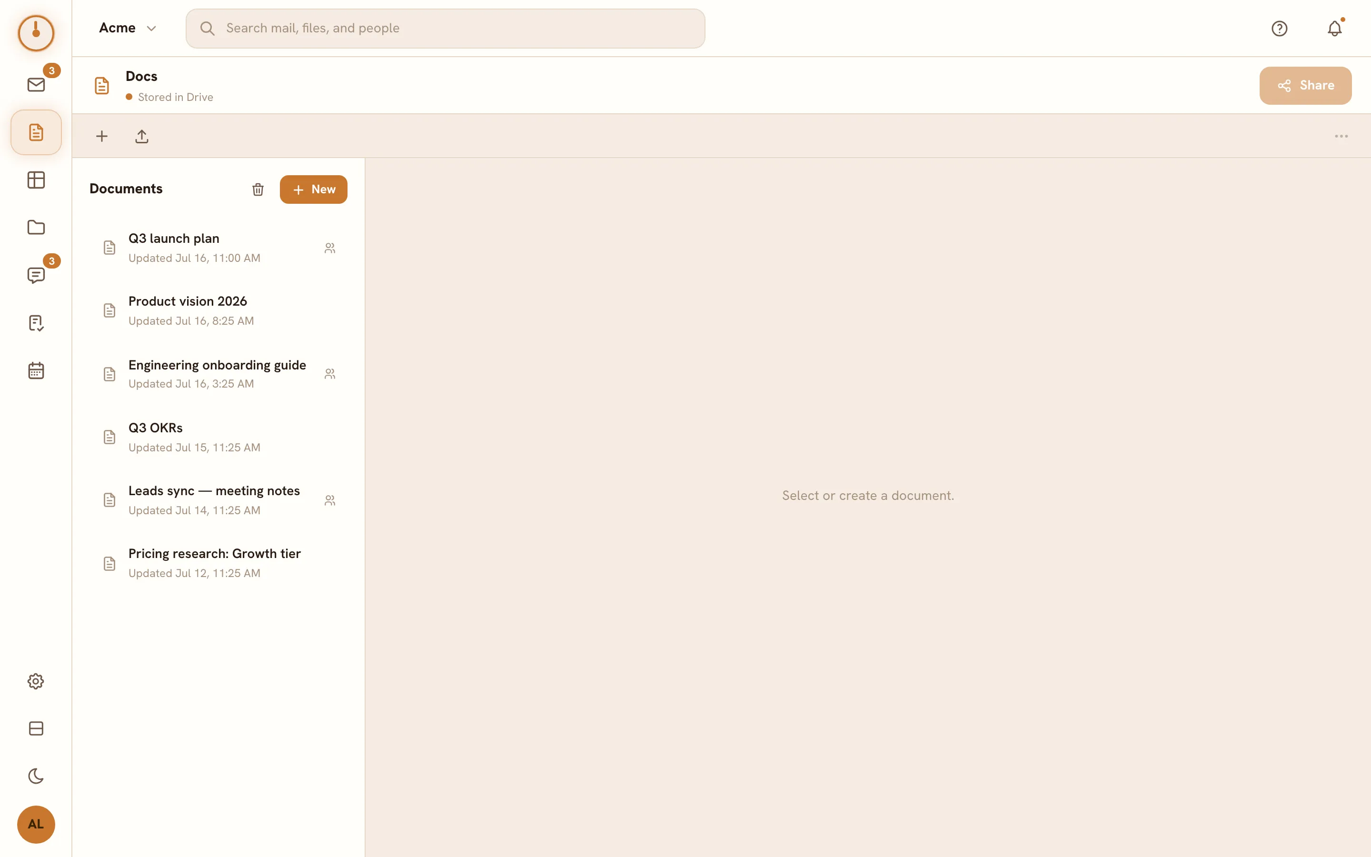Open the notifications bell
The width and height of the screenshot is (1371, 857).
click(1335, 29)
